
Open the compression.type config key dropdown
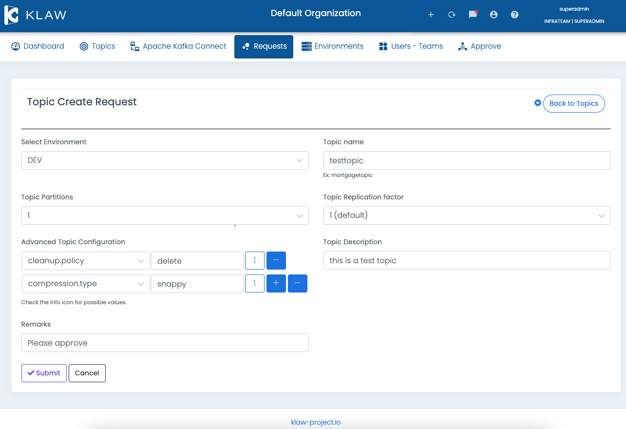coord(86,284)
